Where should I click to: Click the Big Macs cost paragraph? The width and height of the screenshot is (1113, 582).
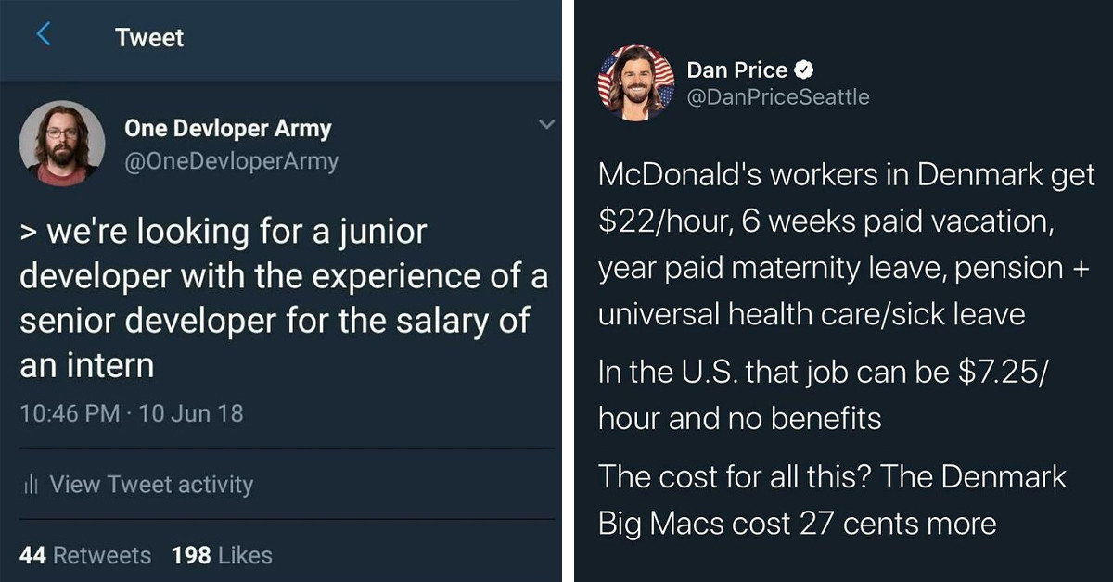[832, 500]
